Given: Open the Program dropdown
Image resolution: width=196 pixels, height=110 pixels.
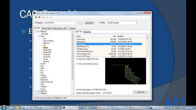Looking at the screenshot, I should (x=77, y=23).
